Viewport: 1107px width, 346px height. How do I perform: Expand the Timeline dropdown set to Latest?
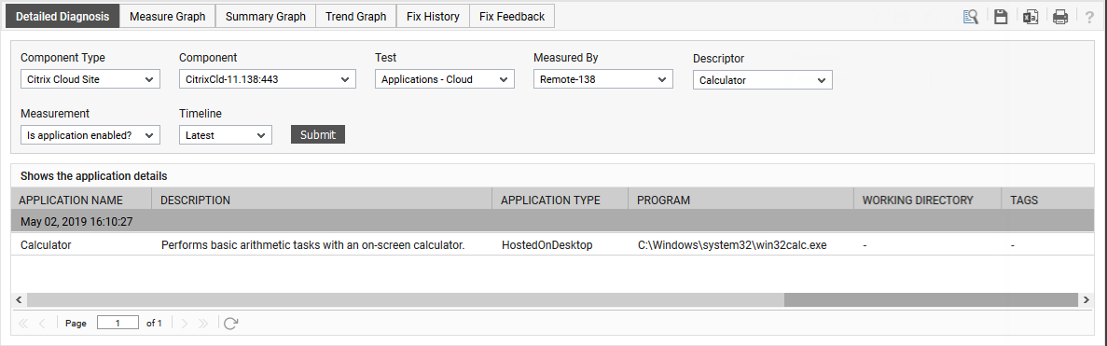[225, 135]
